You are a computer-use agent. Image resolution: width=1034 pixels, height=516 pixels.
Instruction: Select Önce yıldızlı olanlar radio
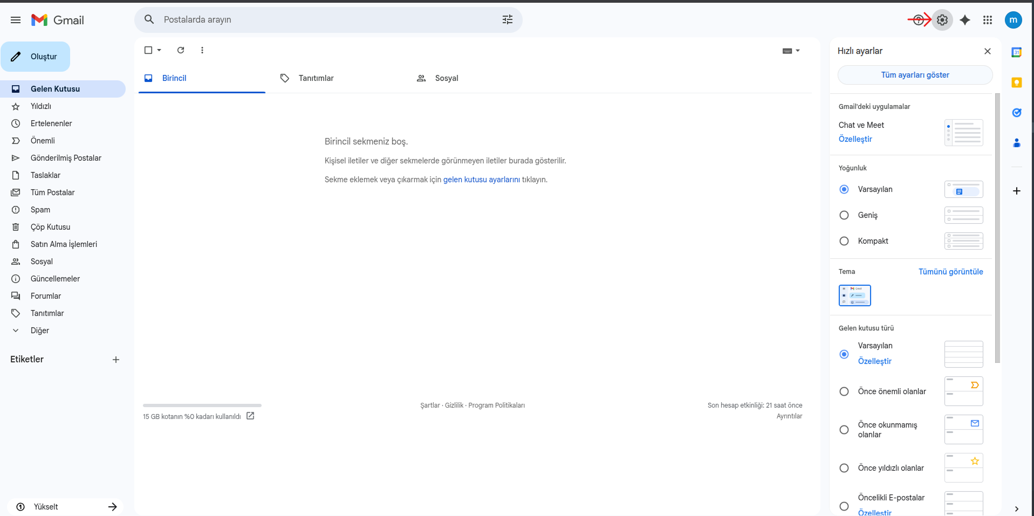[x=844, y=468]
